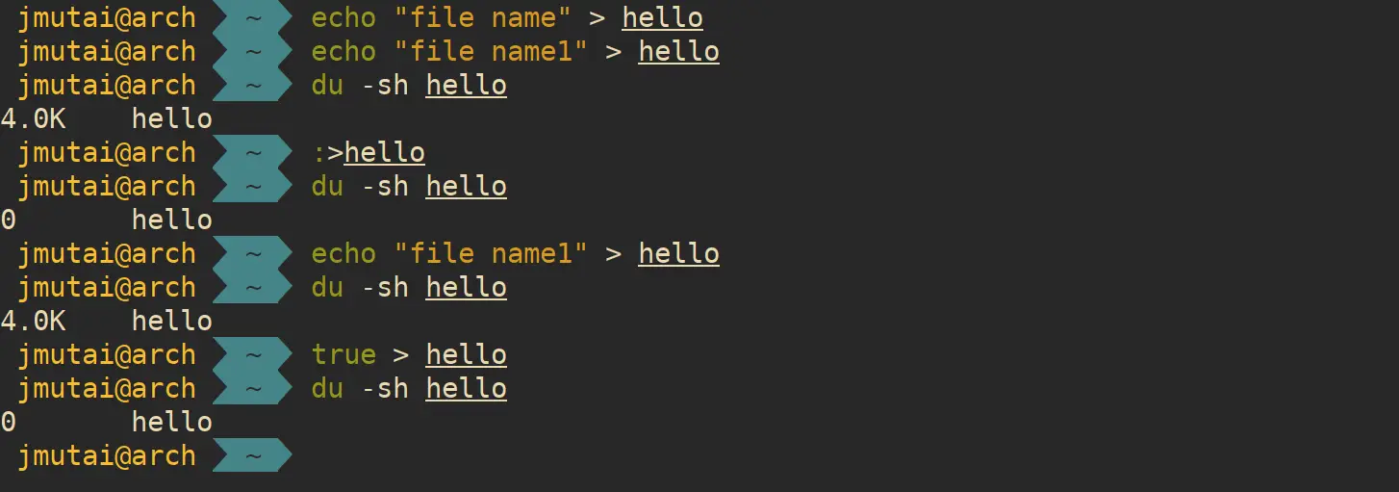Image resolution: width=1399 pixels, height=492 pixels.
Task: Click the underlined hello in the :>hello command
Action: 385,152
